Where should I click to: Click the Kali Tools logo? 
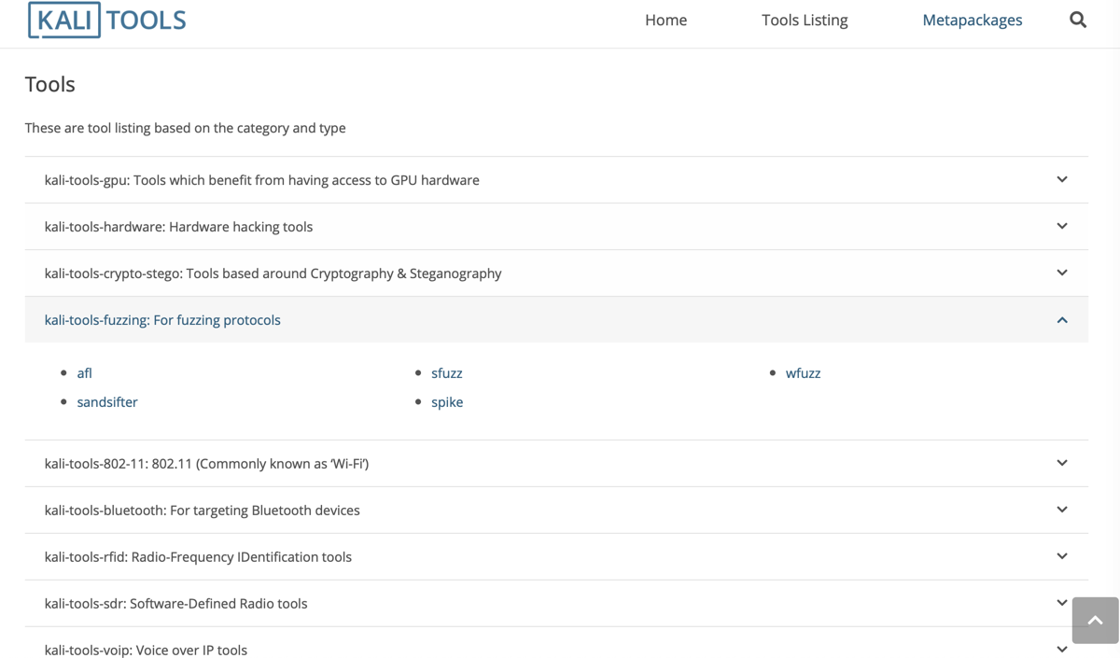point(107,20)
